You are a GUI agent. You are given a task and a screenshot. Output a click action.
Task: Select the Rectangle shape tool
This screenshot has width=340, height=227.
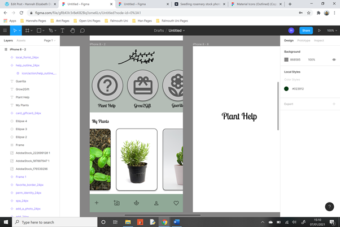tap(40, 31)
